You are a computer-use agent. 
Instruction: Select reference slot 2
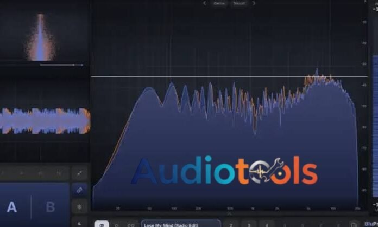coord(231,225)
